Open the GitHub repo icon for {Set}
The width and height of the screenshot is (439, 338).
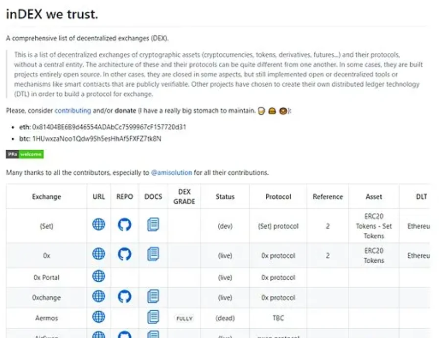pyautogui.click(x=125, y=225)
